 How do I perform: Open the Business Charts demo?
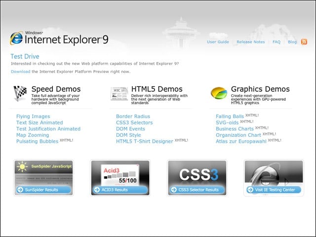pos(235,129)
